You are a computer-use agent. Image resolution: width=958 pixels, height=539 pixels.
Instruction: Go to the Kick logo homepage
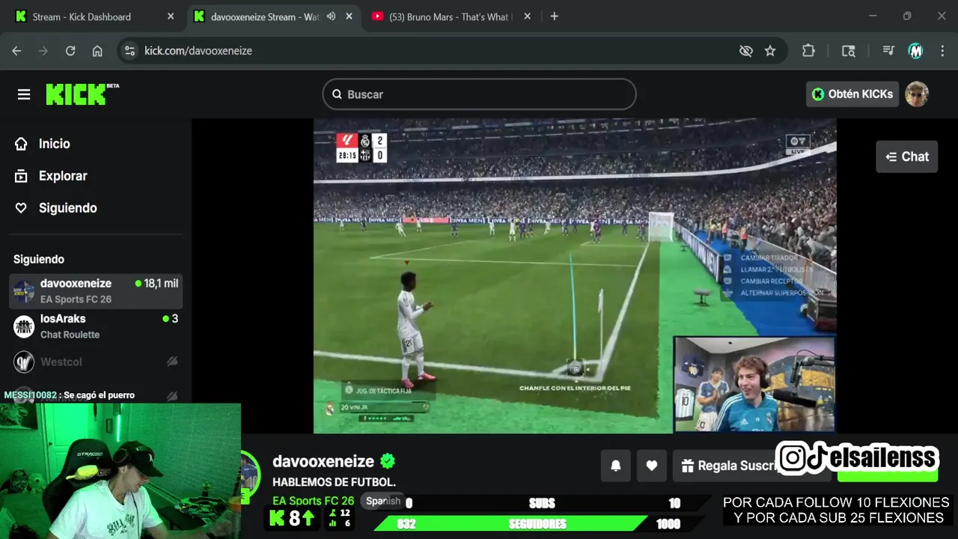[82, 94]
